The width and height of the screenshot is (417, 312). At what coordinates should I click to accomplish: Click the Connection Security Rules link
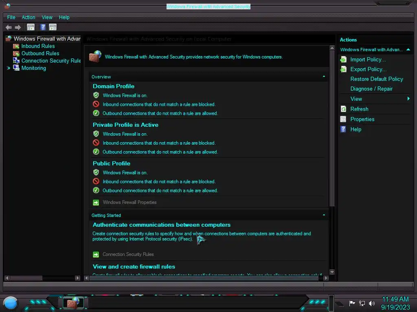click(x=128, y=254)
